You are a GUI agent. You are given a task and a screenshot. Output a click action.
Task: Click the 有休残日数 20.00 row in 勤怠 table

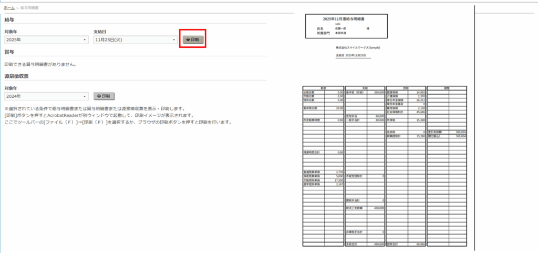click(323, 108)
